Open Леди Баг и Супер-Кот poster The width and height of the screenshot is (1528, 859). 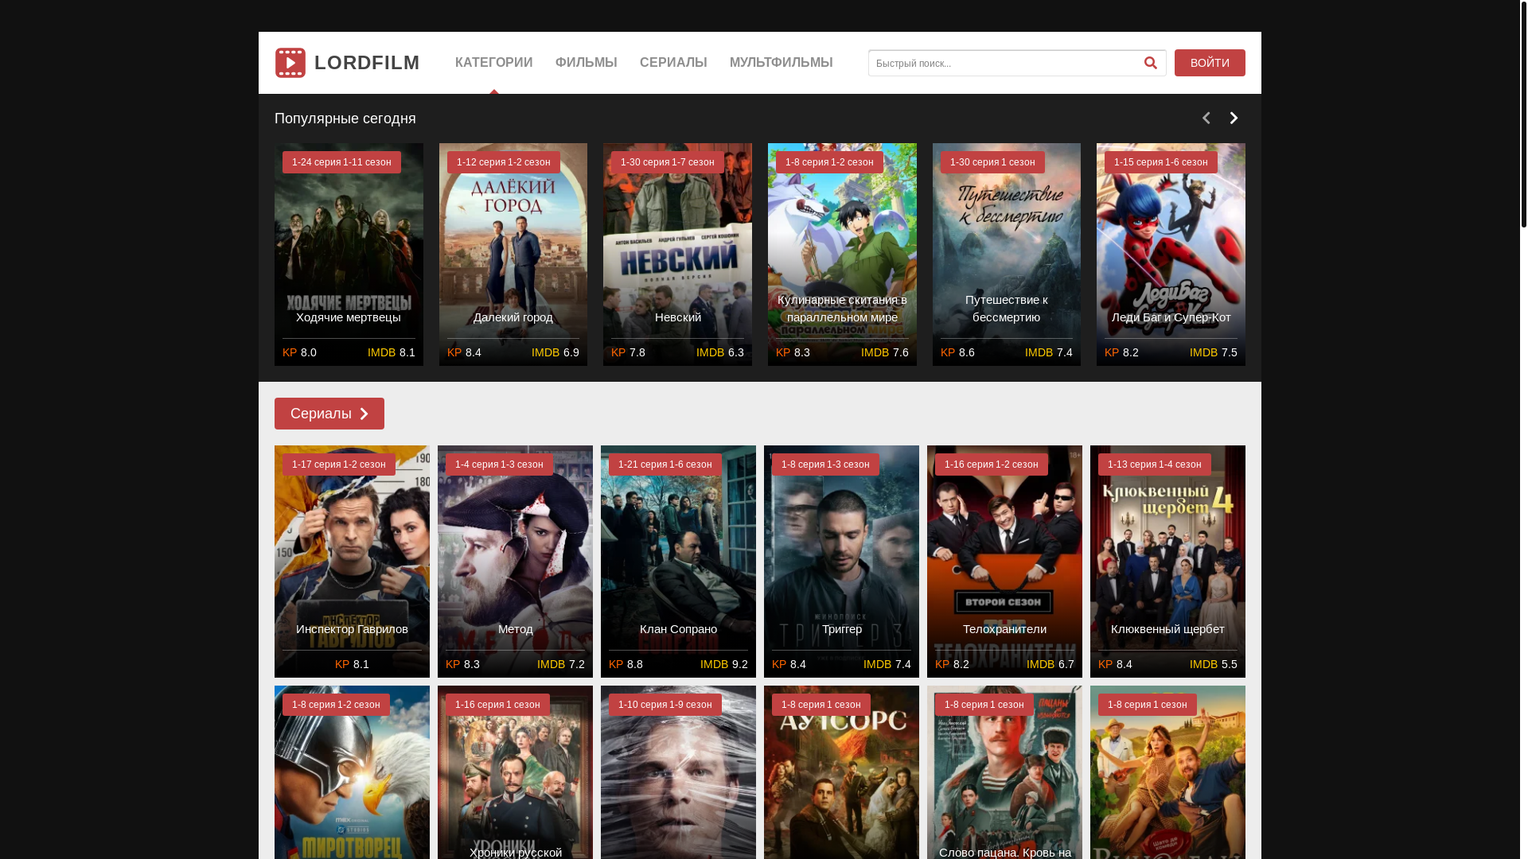(1170, 255)
